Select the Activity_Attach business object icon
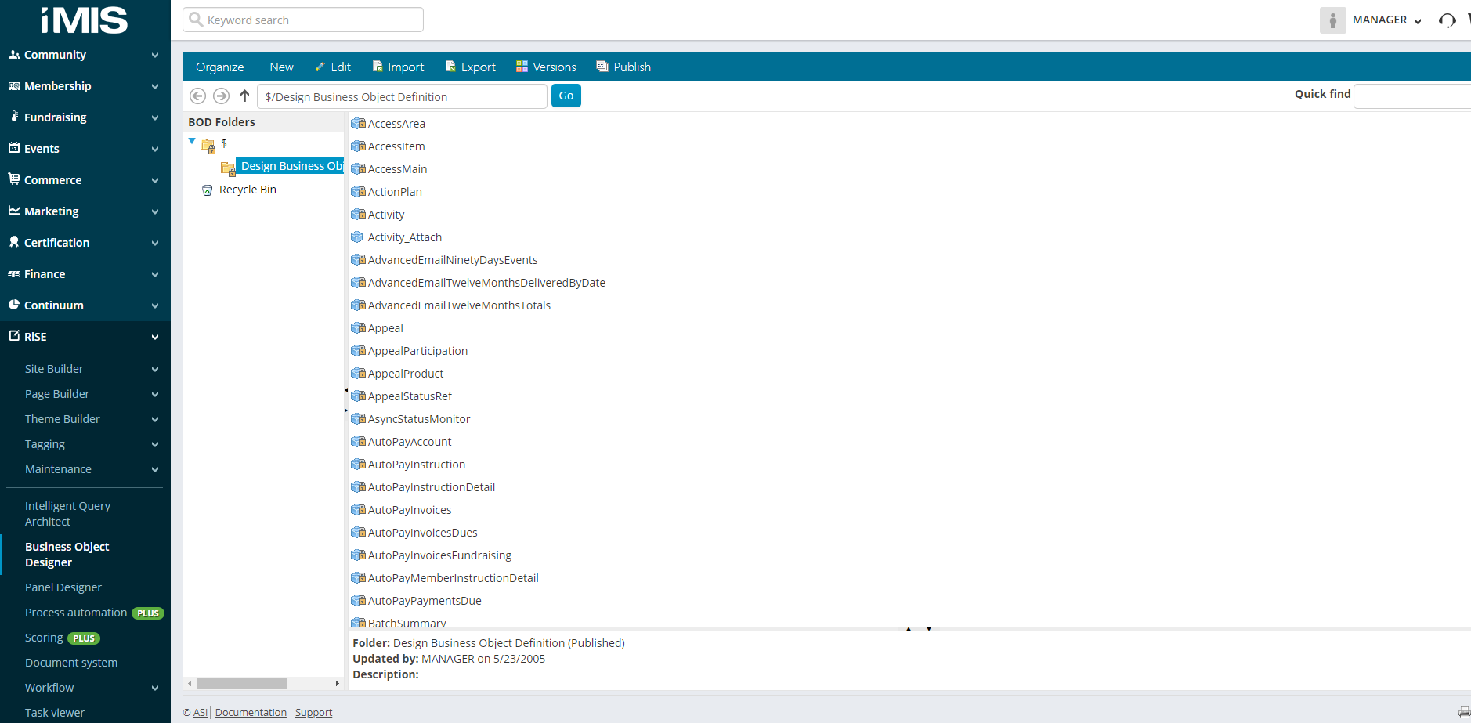Image resolution: width=1471 pixels, height=723 pixels. tap(357, 237)
